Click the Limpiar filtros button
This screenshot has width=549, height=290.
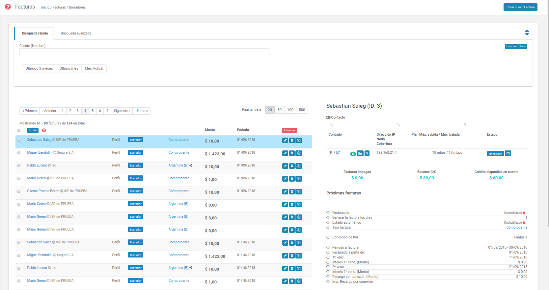[516, 46]
